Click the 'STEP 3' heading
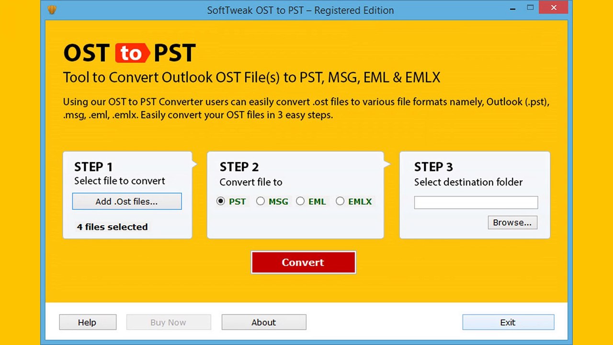 tap(433, 167)
